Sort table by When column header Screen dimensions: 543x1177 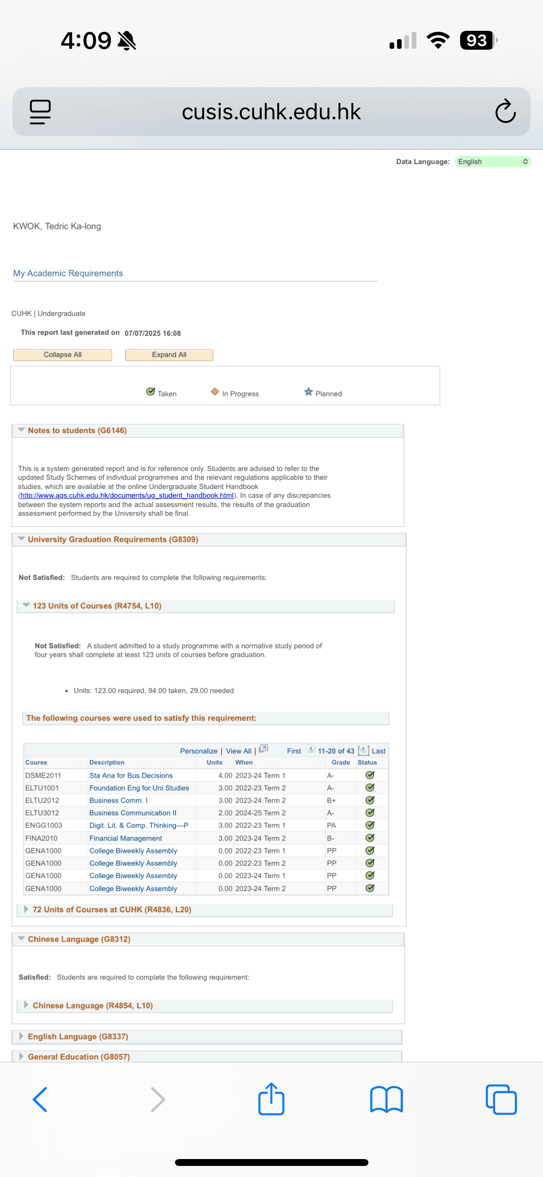click(244, 763)
